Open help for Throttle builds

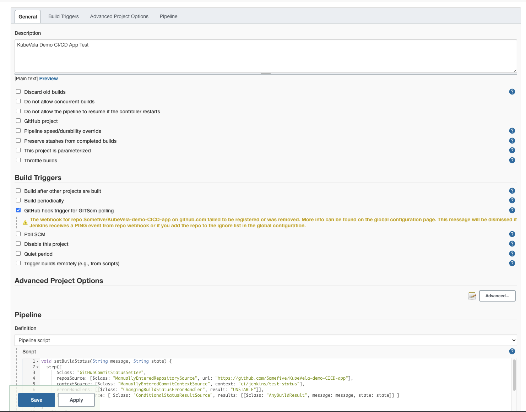tap(512, 160)
